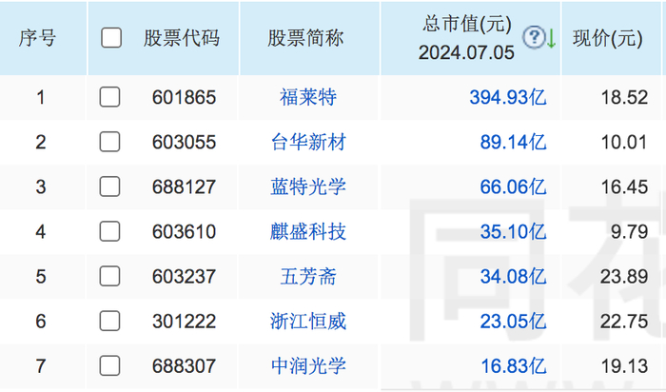Click the 总市值(元) column header text
666x392 pixels.
[467, 24]
